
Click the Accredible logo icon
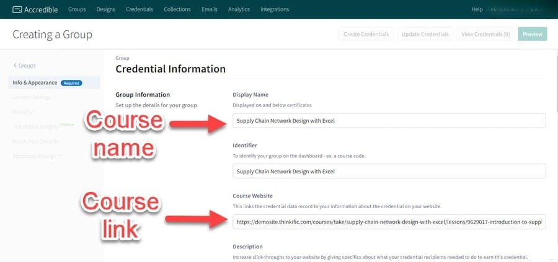(x=17, y=9)
